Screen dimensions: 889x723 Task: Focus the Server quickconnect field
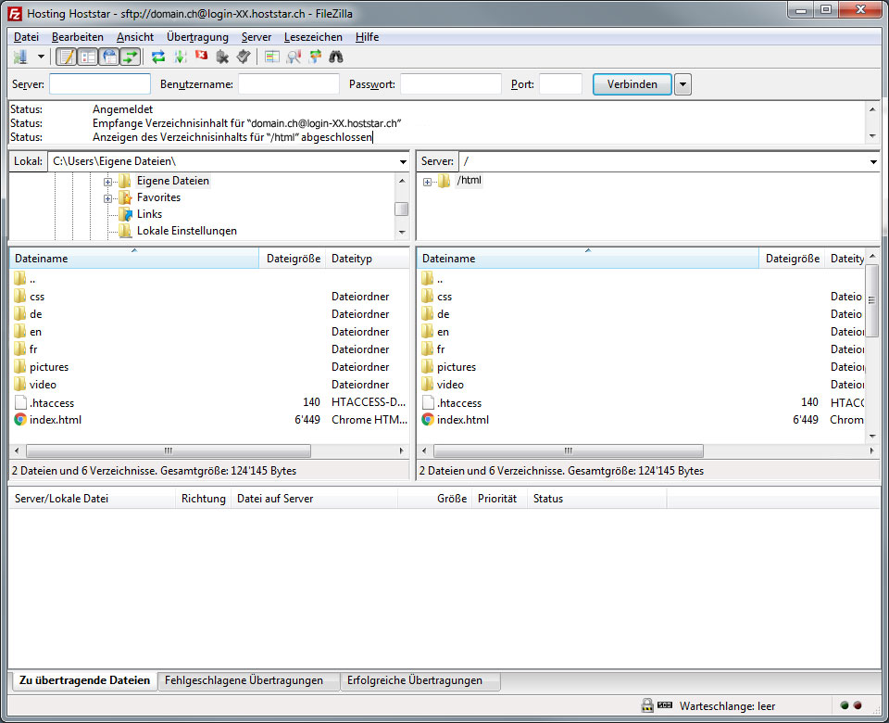(100, 84)
